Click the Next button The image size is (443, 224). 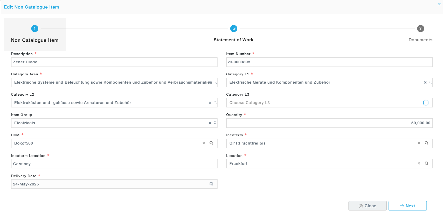click(x=407, y=206)
